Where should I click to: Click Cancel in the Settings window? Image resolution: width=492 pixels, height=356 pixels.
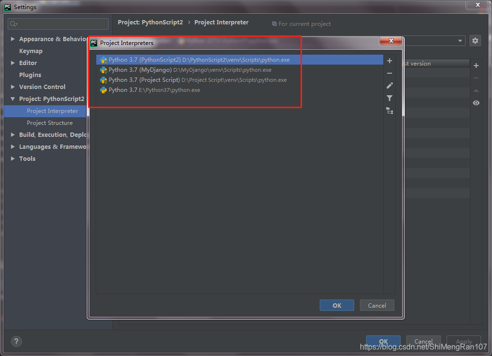(x=423, y=341)
